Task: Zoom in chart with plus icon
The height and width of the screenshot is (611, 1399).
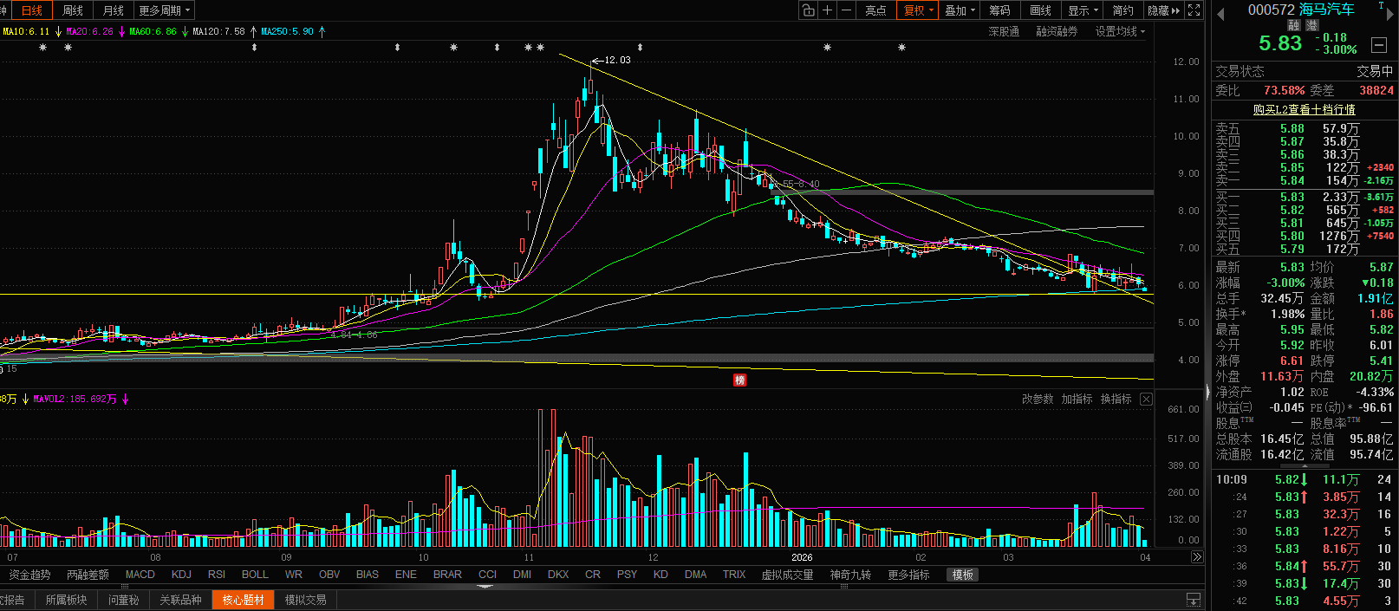Action: coord(828,10)
